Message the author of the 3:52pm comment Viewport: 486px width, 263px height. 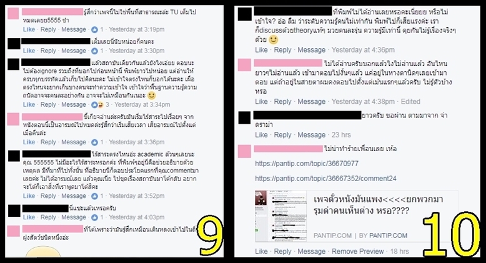pyautogui.click(x=74, y=196)
